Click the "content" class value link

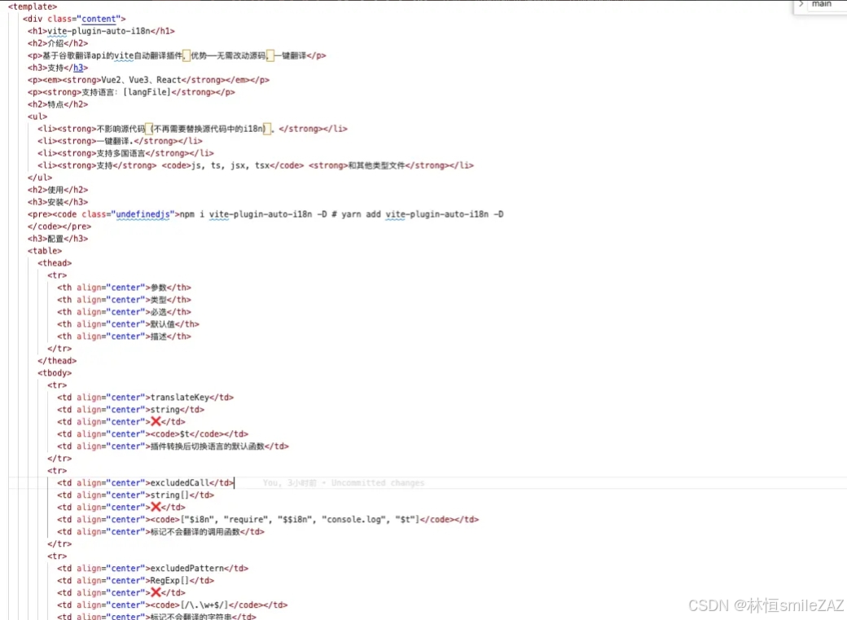click(98, 19)
